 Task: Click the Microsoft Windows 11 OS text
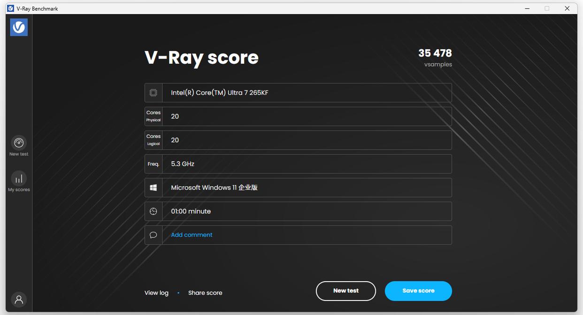tap(214, 187)
